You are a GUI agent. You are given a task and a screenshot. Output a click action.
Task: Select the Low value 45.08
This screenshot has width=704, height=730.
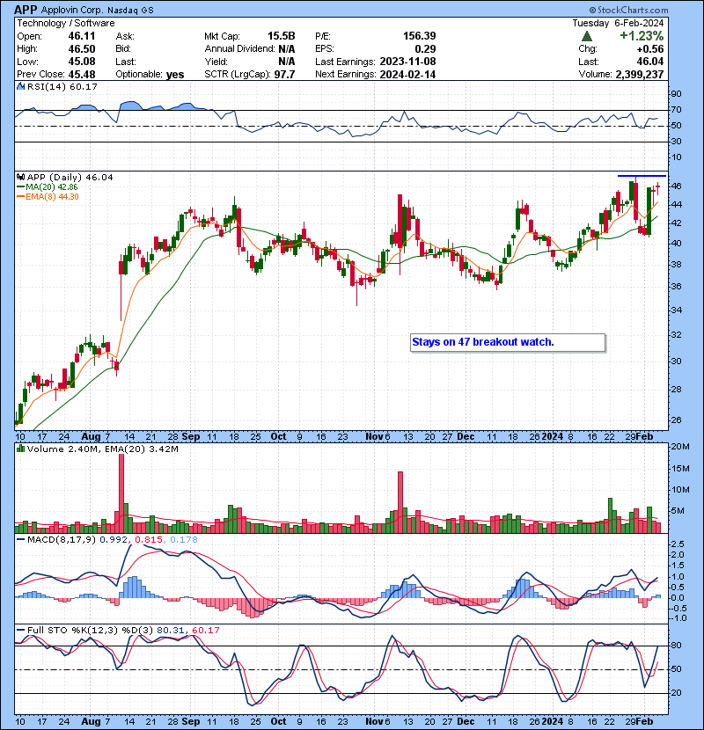(82, 62)
